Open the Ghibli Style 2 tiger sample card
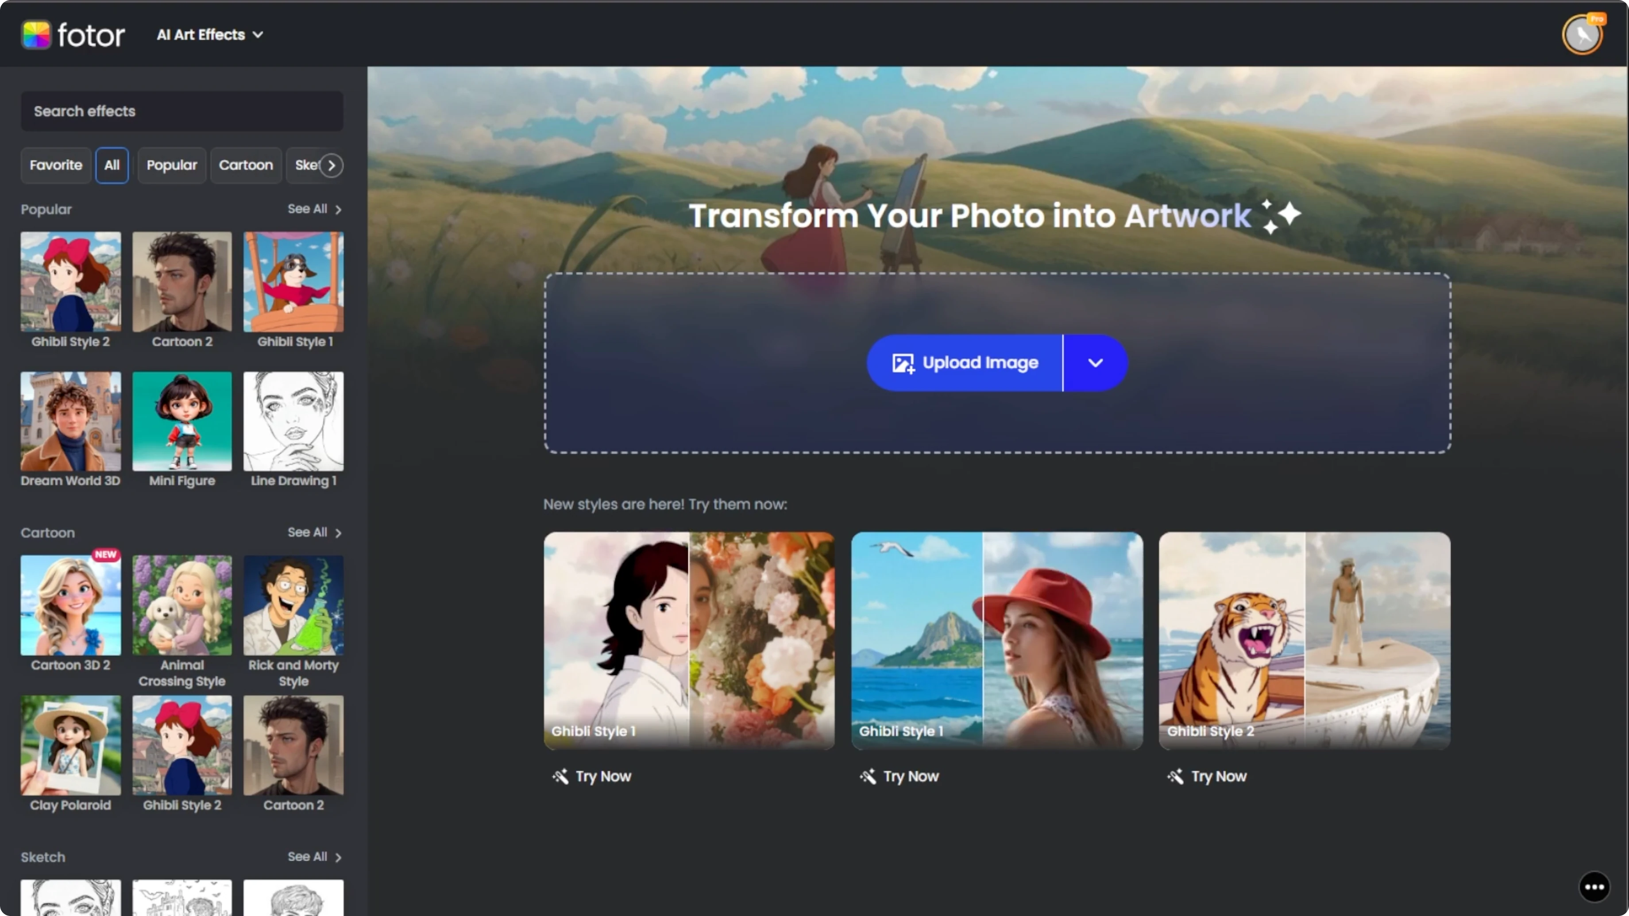This screenshot has width=1629, height=916. coord(1305,640)
